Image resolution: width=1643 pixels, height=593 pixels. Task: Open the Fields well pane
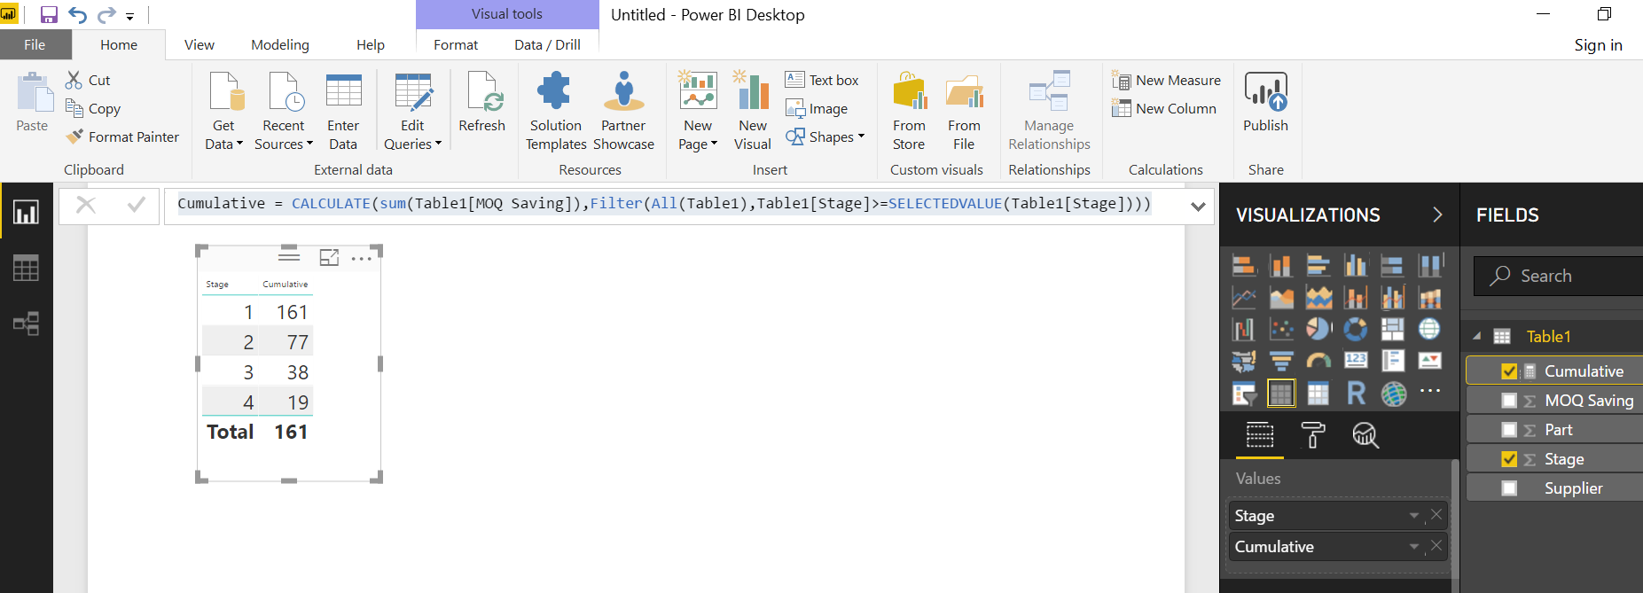[1260, 435]
